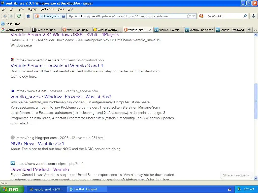258x193 pixels.
Task: Open 'Ventrilo Servers - Download Ventrilo 3 and 4'
Action: (x=57, y=66)
